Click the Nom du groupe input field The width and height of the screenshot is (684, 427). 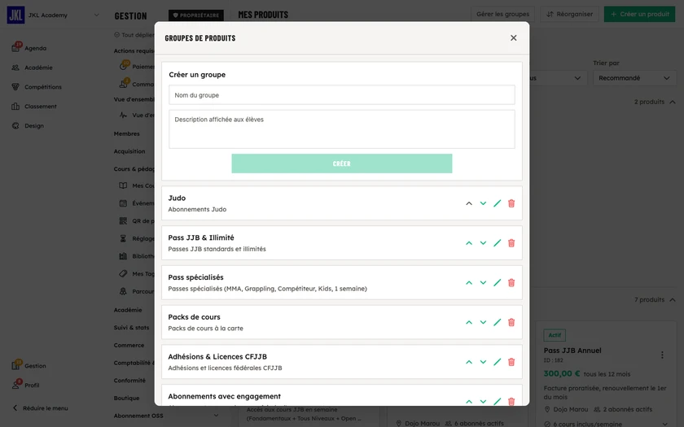341,95
